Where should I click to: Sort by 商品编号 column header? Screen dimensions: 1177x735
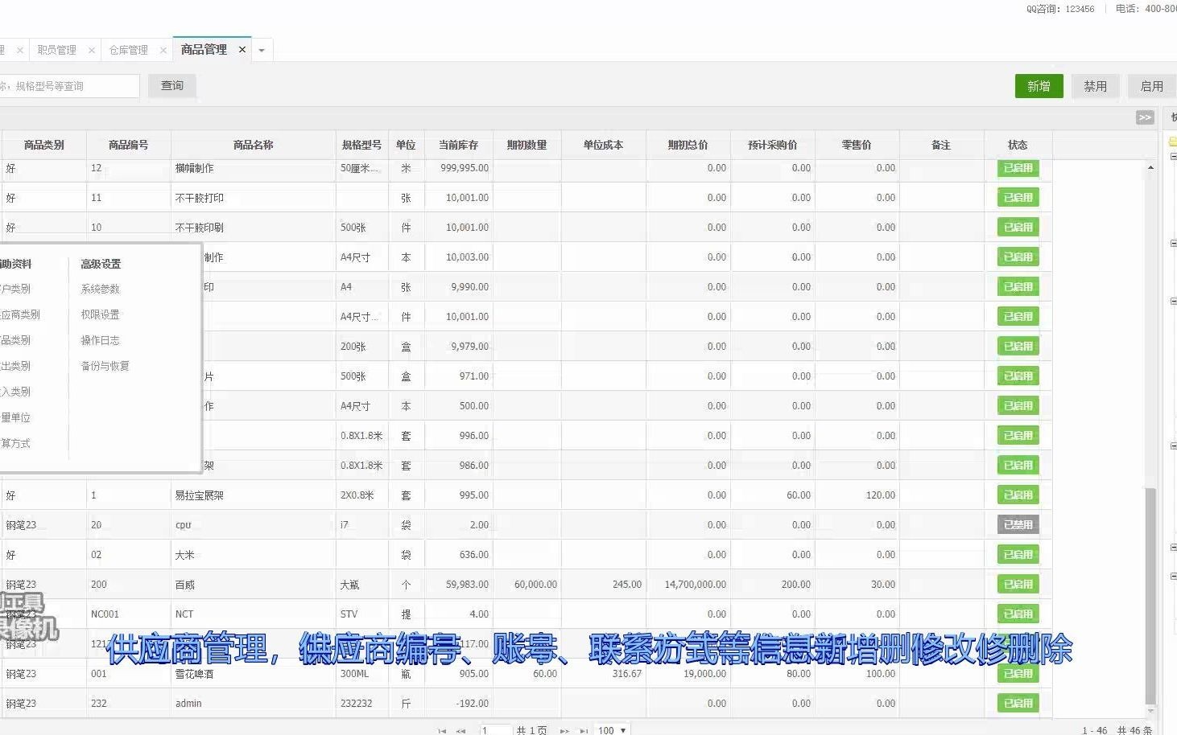128,145
